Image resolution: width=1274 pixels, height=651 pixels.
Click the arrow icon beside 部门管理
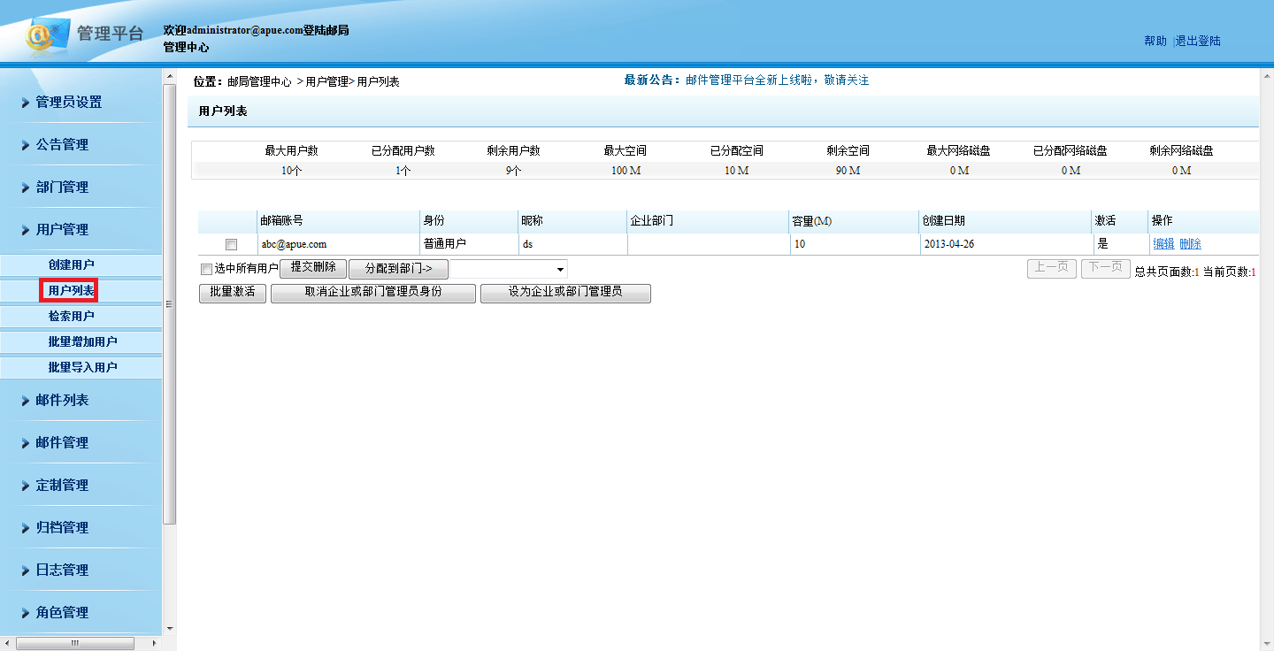[x=26, y=188]
